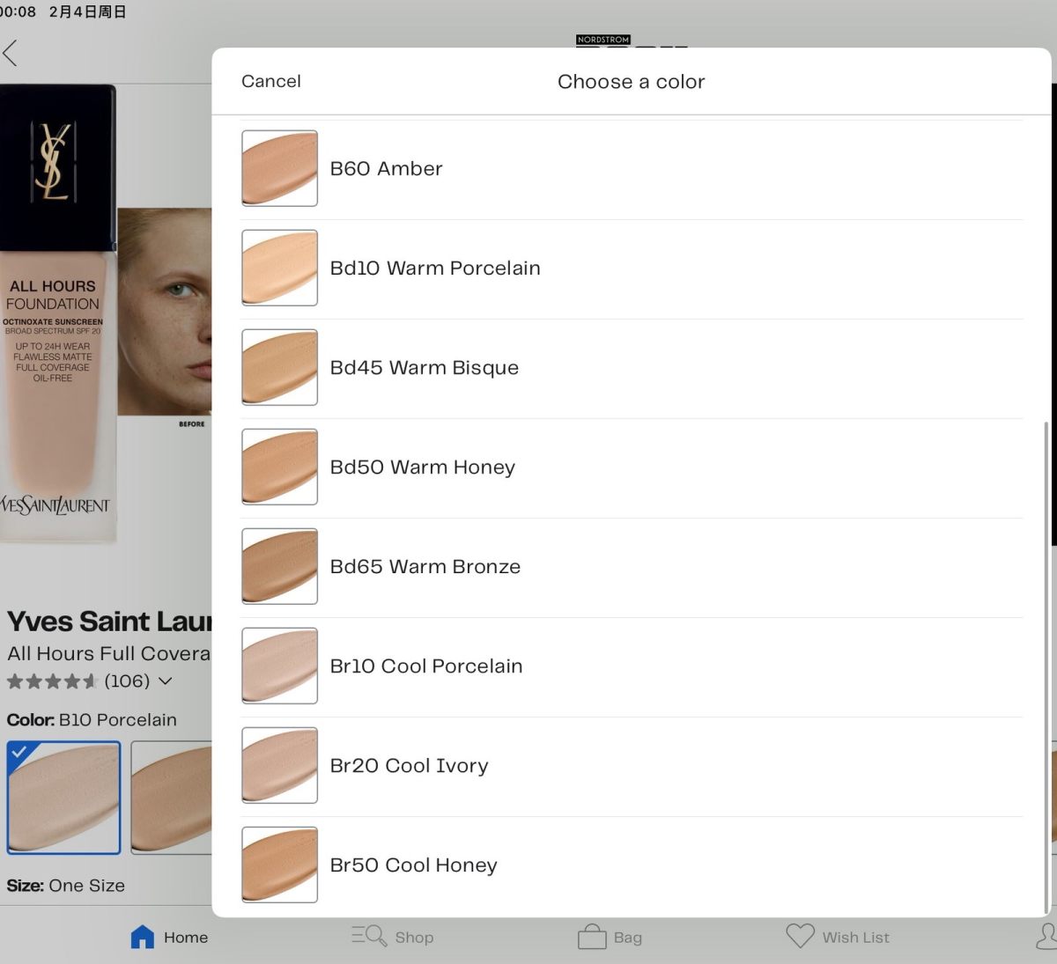Screen dimensions: 1057x964
Task: Tap the Bd45 Warm Bisque text
Action: pyautogui.click(x=425, y=367)
